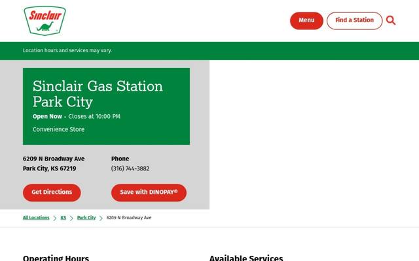The image size is (419, 261).
Task: Click Get Directions button
Action: coord(52,192)
